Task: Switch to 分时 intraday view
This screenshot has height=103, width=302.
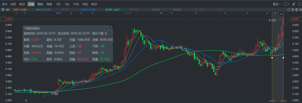Action: [x=13, y=4]
